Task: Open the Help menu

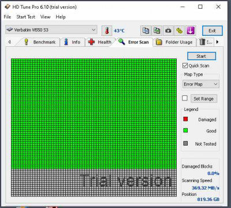Action: pyautogui.click(x=61, y=17)
